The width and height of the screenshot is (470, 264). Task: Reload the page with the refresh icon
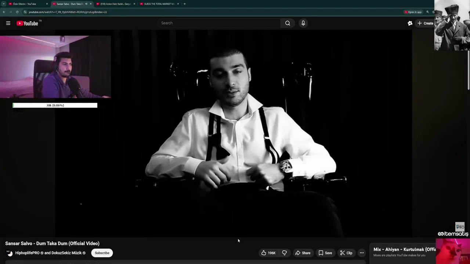tap(17, 12)
